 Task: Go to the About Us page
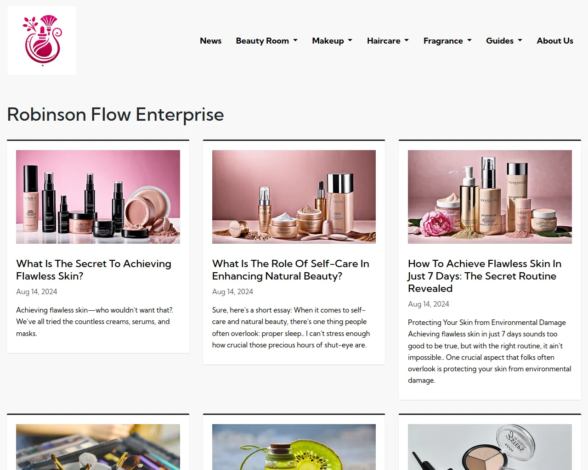click(555, 41)
